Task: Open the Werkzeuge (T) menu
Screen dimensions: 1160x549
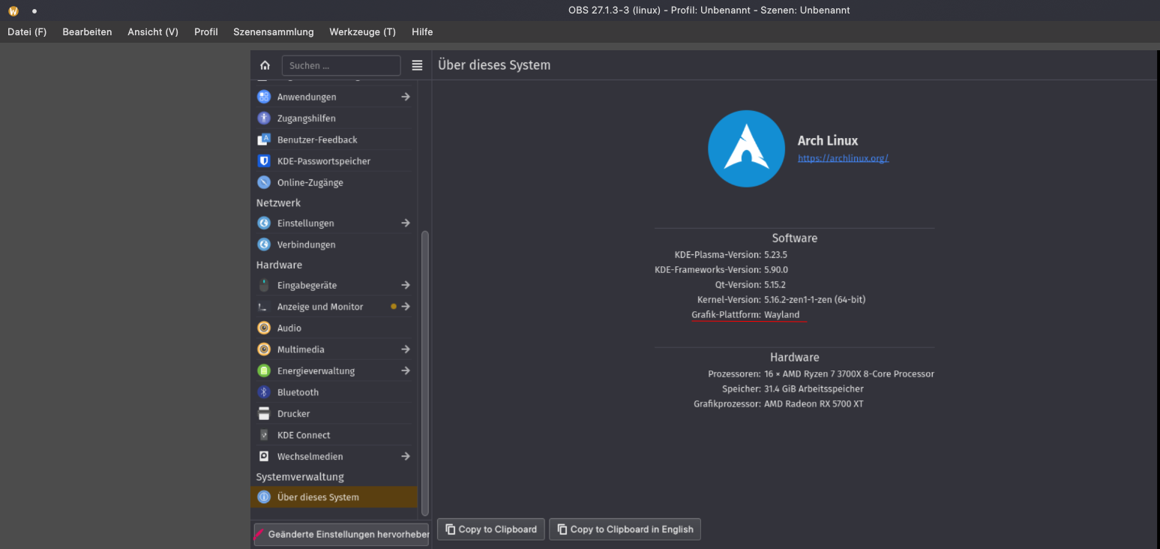Action: coord(362,31)
